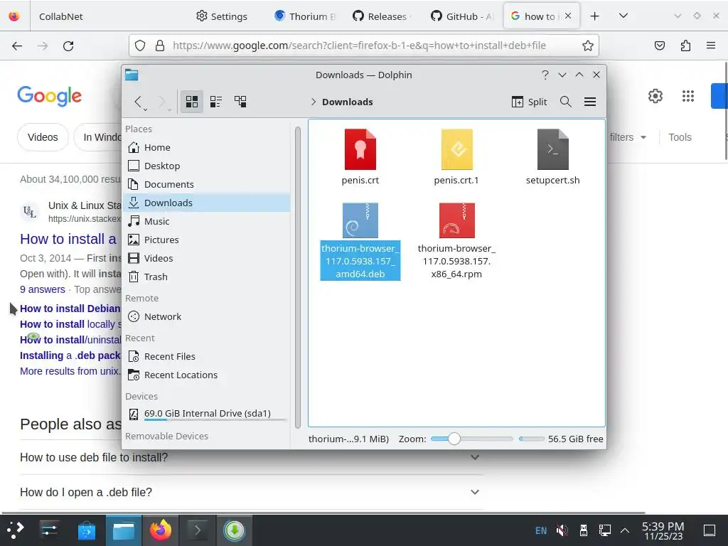Image resolution: width=728 pixels, height=546 pixels.
Task: Open Trash in Places panel
Action: (207, 277)
